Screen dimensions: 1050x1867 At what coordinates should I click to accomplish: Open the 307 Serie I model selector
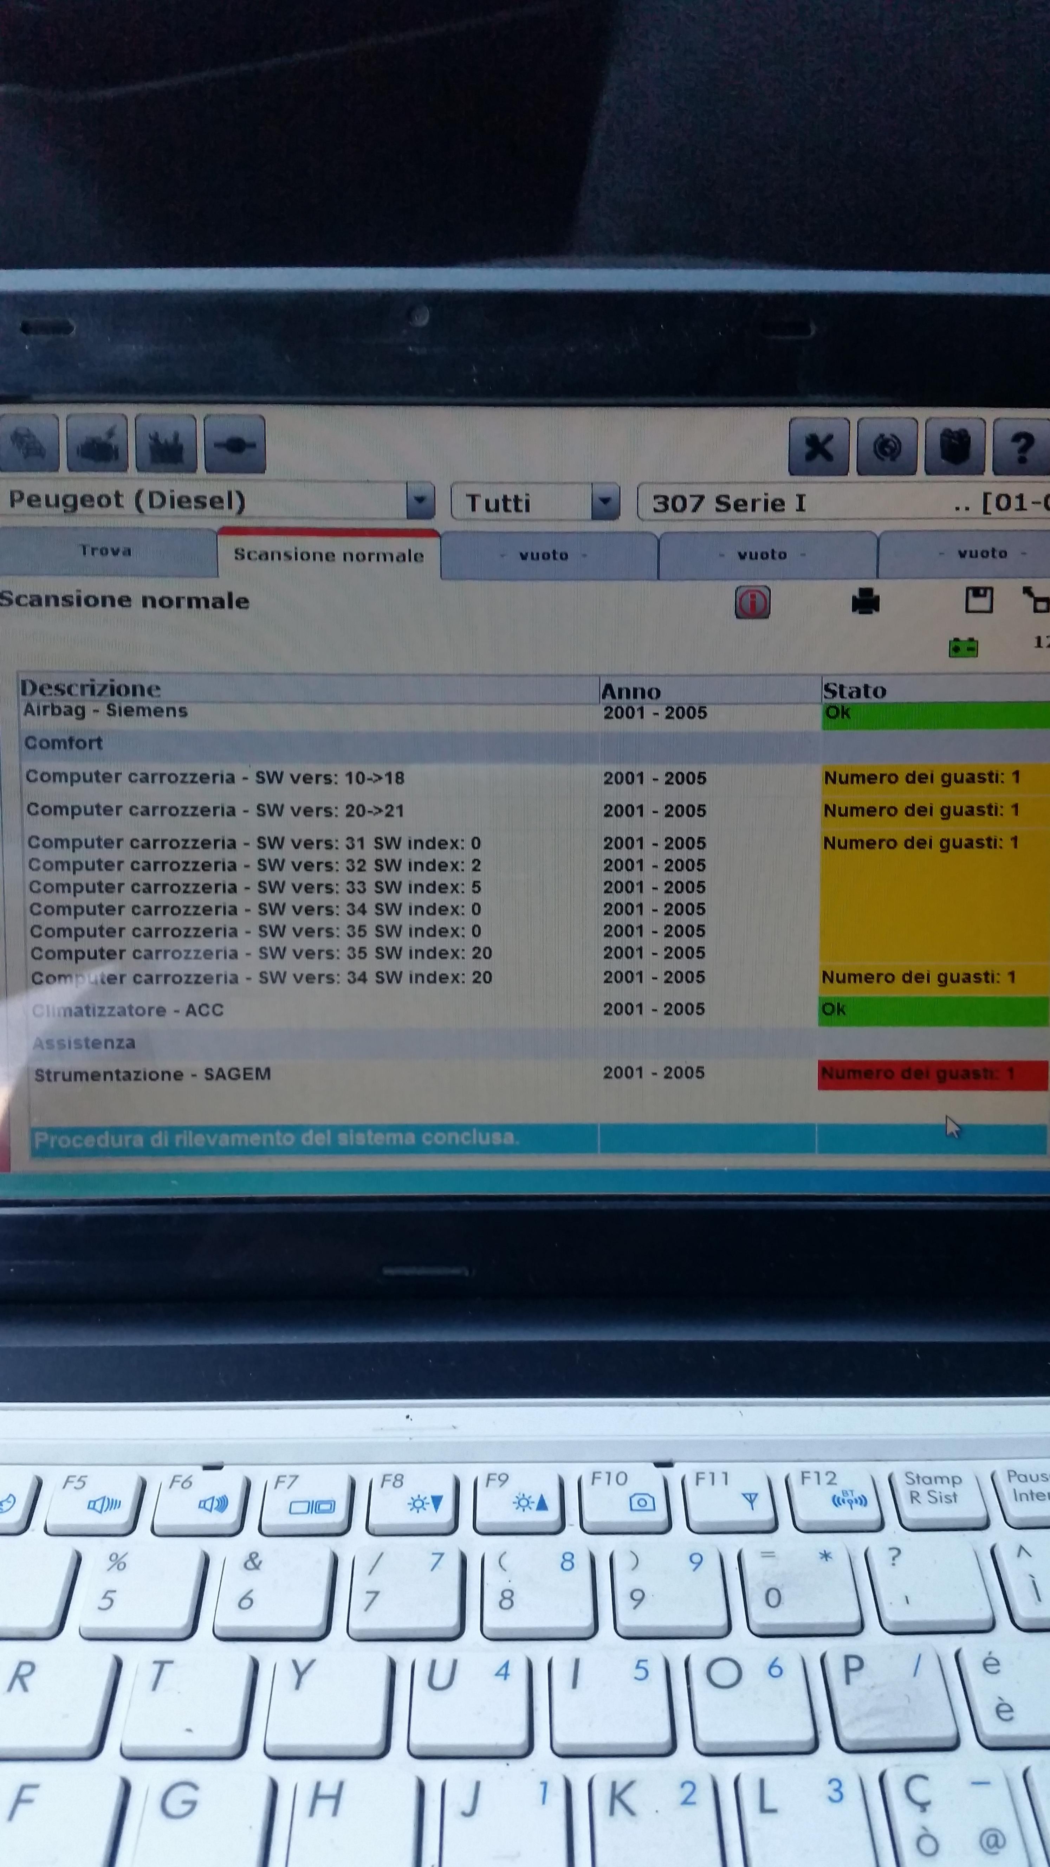843,503
